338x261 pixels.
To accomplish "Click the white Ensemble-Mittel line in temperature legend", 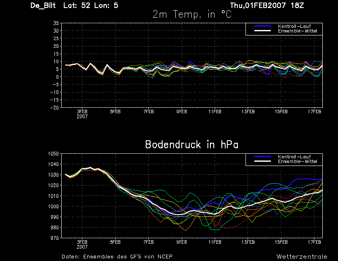I will [262, 31].
